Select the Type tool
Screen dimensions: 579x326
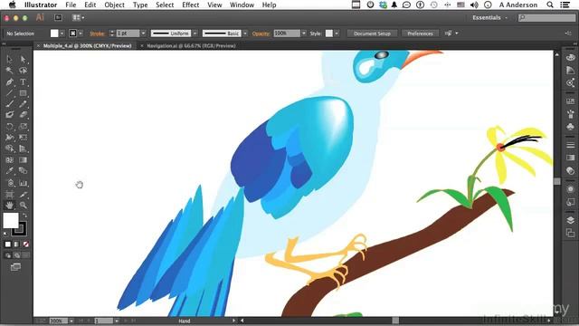click(x=23, y=81)
